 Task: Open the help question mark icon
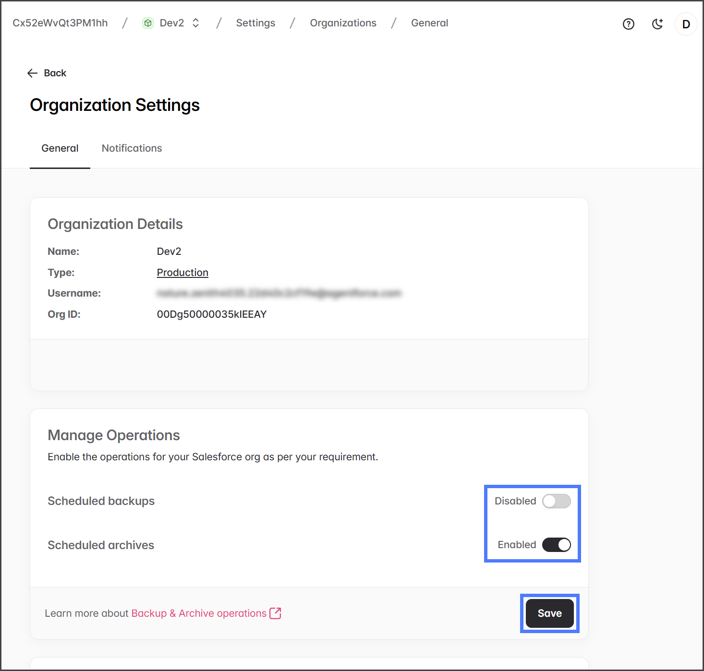point(628,24)
